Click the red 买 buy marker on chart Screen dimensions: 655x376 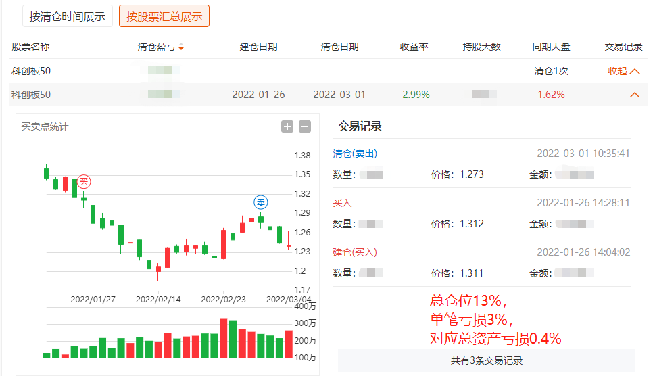(83, 181)
